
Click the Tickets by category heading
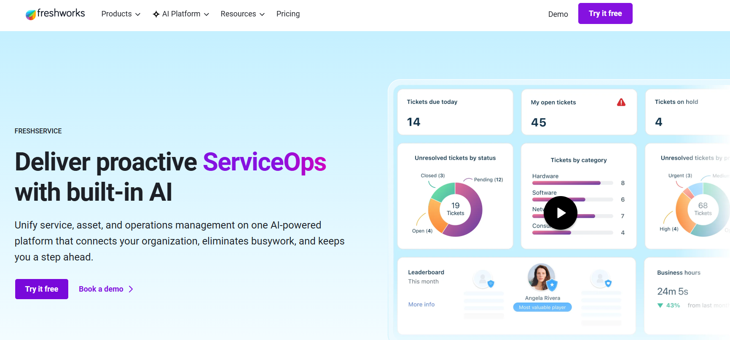click(579, 160)
